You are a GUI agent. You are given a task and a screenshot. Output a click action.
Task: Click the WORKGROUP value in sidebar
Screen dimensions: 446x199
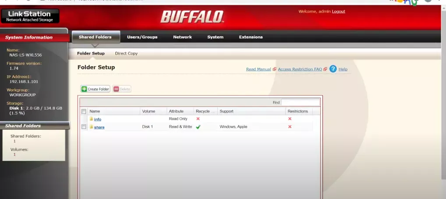[22, 95]
